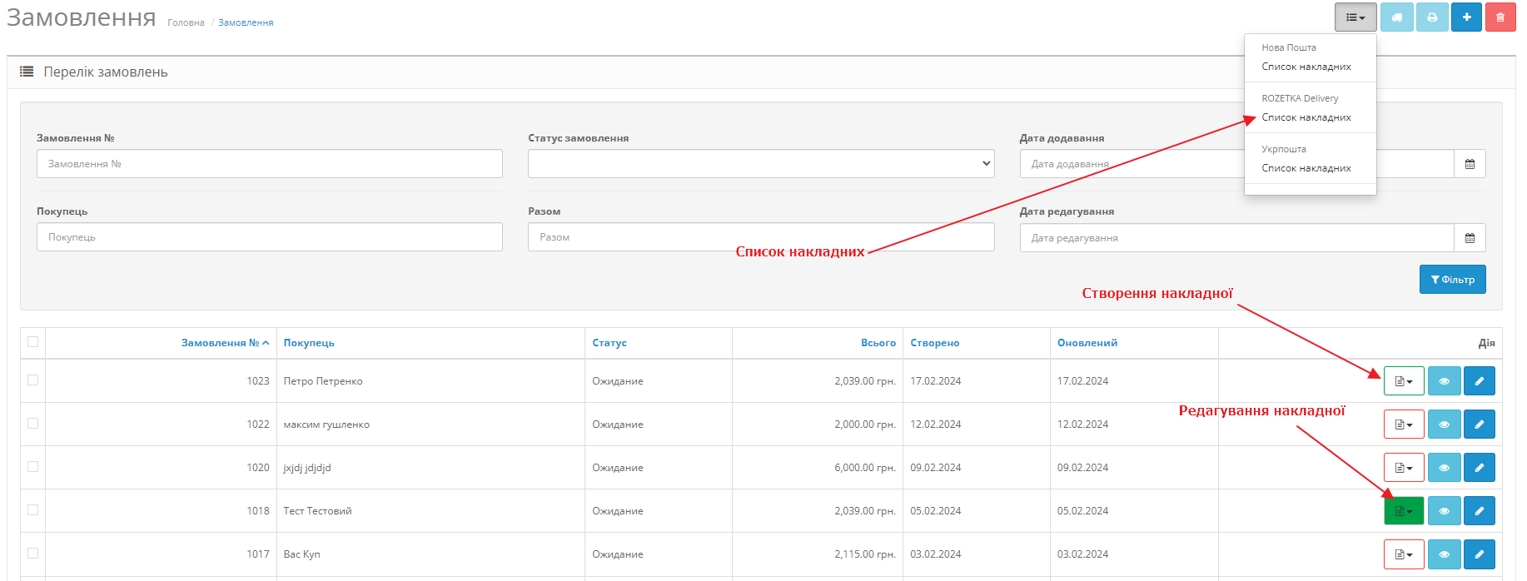Select Укрпошта Список накладних menu item

coord(1306,168)
